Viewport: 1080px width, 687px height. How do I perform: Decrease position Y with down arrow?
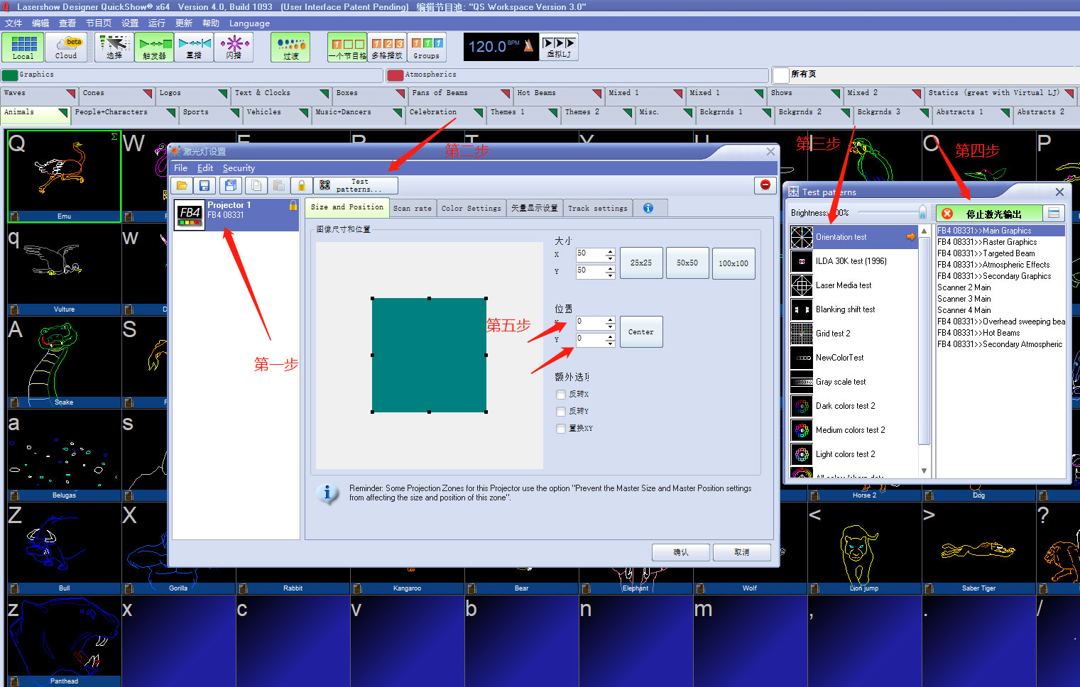(x=610, y=343)
